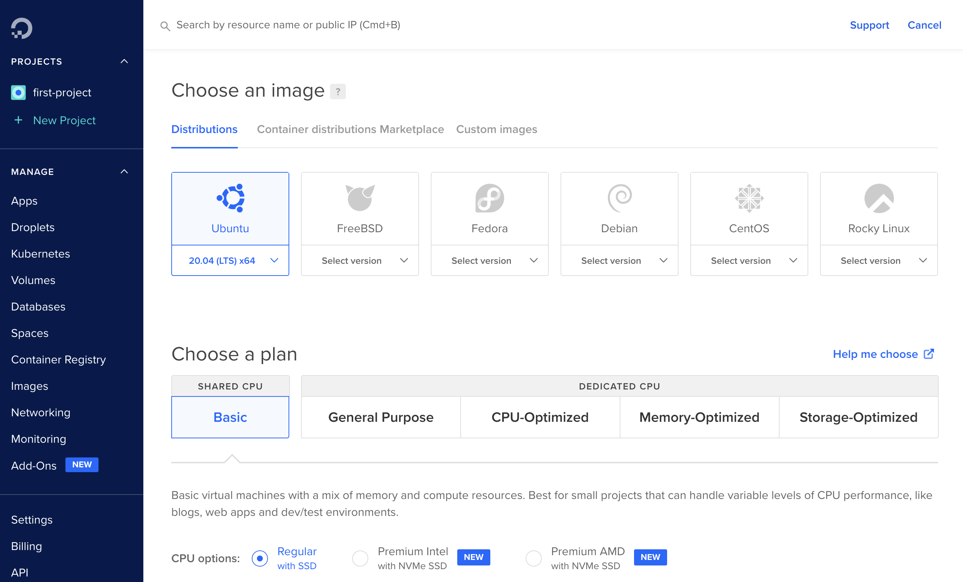Open Spaces in sidebar
This screenshot has width=963, height=582.
[30, 333]
